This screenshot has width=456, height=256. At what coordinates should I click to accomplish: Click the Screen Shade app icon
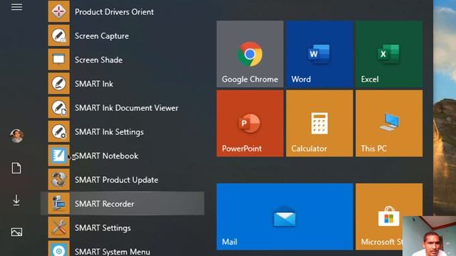[58, 60]
